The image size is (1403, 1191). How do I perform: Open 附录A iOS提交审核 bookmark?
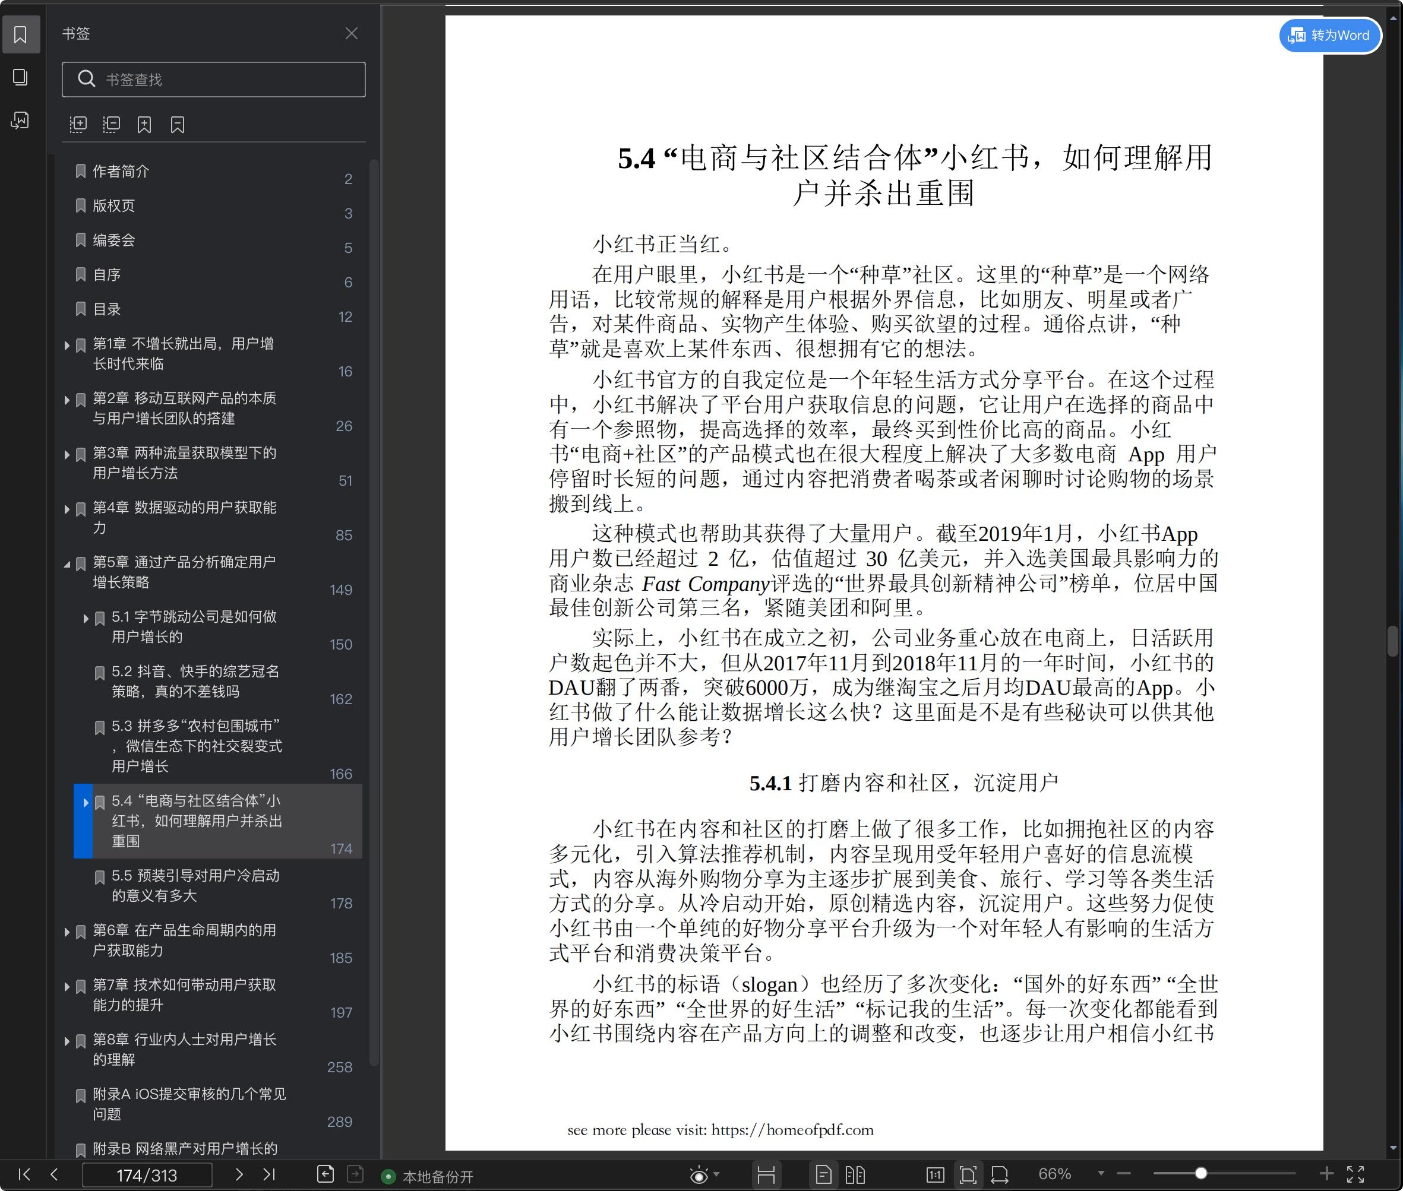point(189,1104)
